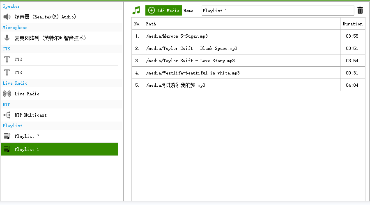The height and width of the screenshot is (205, 370).
Task: Click the first TTS letter-T icon
Action: pos(7,59)
